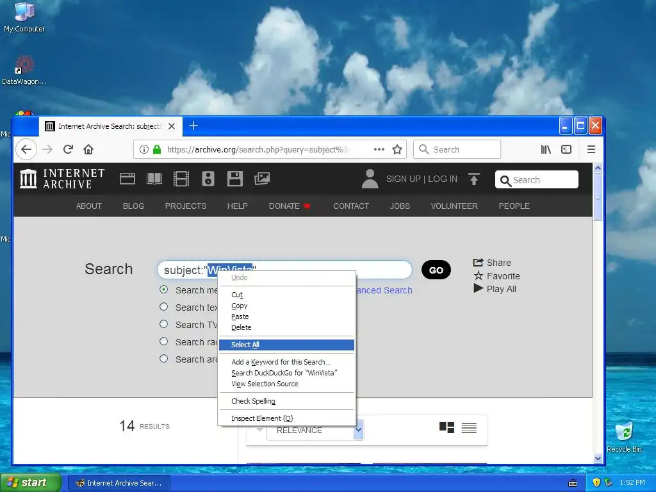Select the Search TV radio button
The width and height of the screenshot is (656, 492).
pyautogui.click(x=163, y=324)
